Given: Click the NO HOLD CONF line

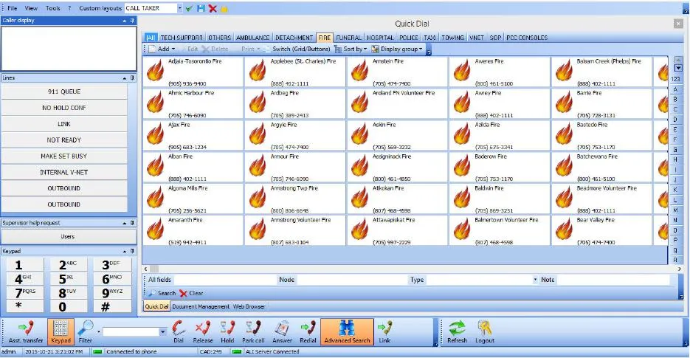Looking at the screenshot, I should [64, 108].
